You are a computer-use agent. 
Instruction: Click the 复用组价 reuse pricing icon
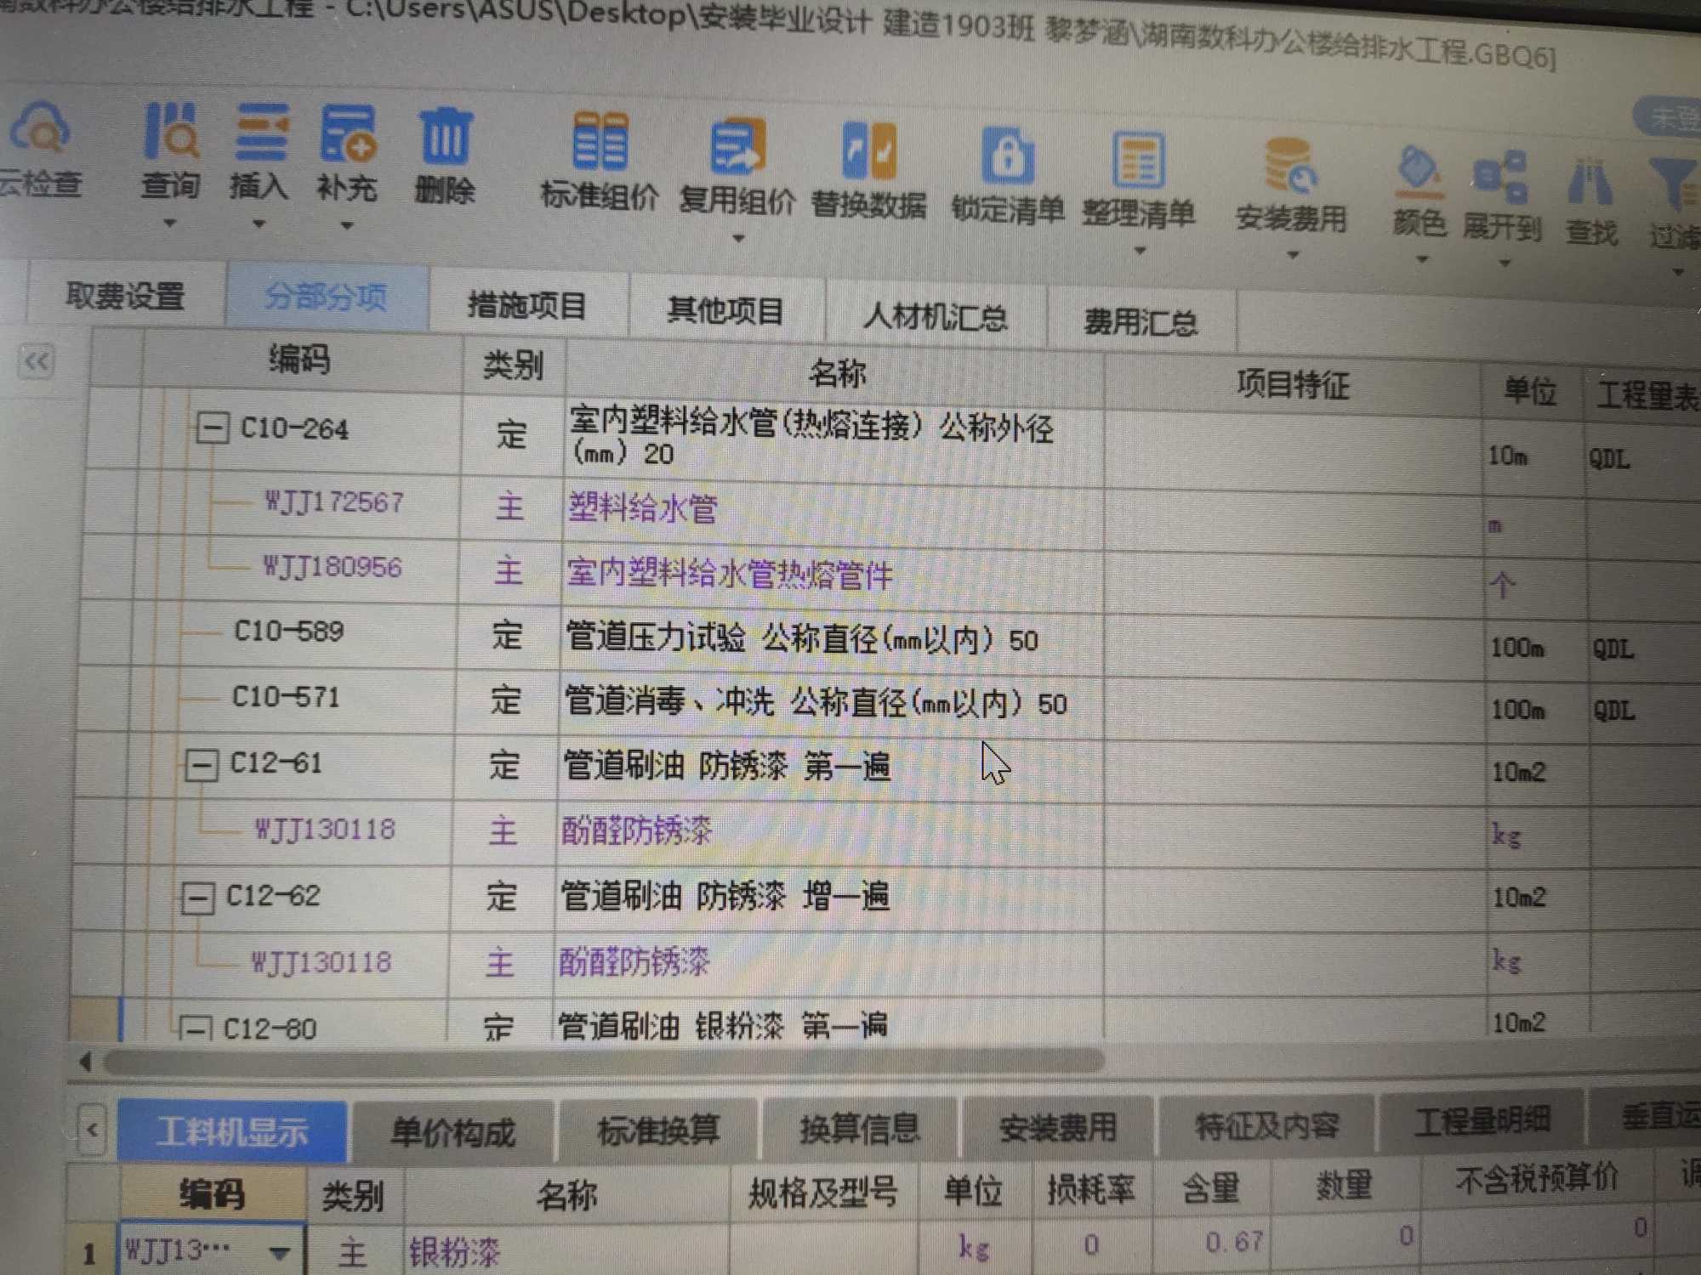tap(737, 146)
